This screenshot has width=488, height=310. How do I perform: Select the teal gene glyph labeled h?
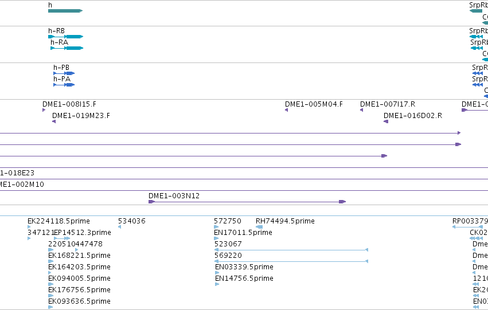tap(65, 11)
